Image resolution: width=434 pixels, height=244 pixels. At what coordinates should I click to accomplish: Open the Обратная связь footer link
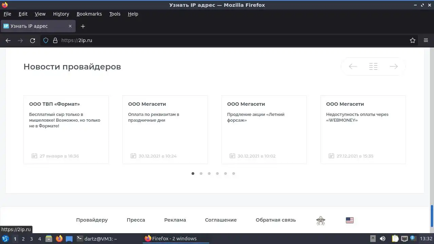coord(276,220)
